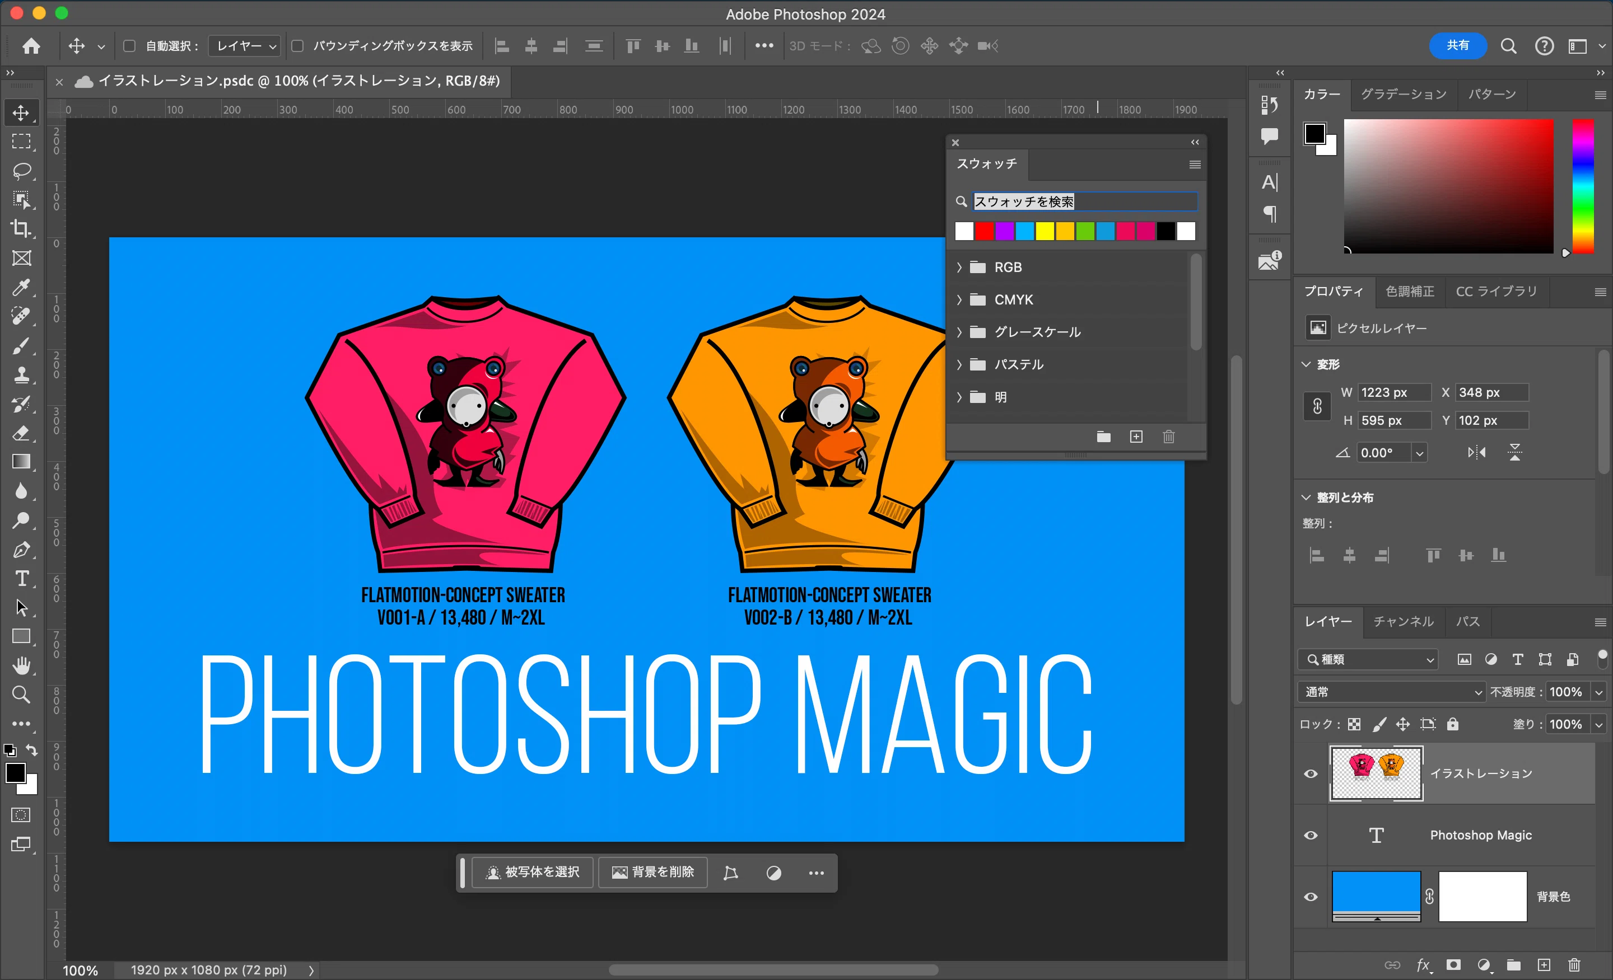Image resolution: width=1613 pixels, height=980 pixels.
Task: Open the Home screen icon
Action: click(31, 46)
